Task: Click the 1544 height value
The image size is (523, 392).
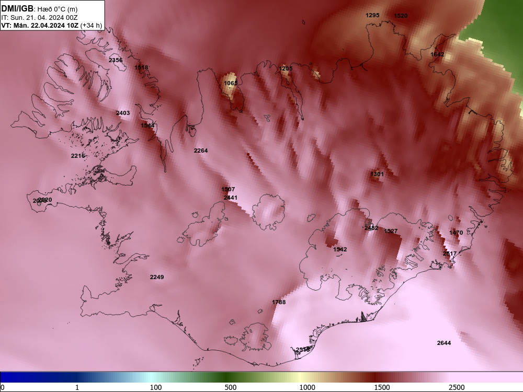Action: coord(147,125)
